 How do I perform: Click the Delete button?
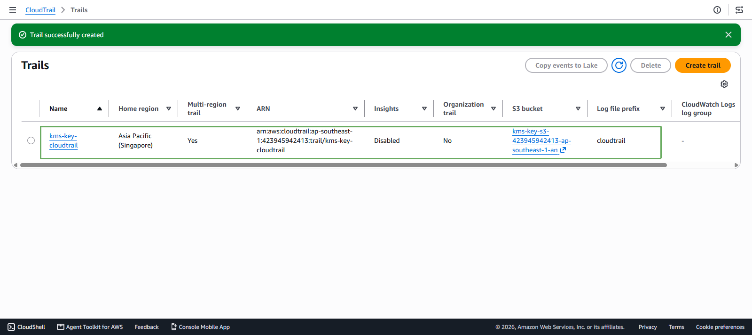(x=650, y=65)
